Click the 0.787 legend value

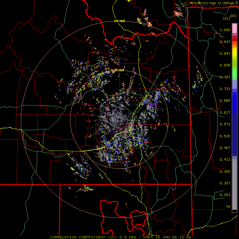pos(225,77)
